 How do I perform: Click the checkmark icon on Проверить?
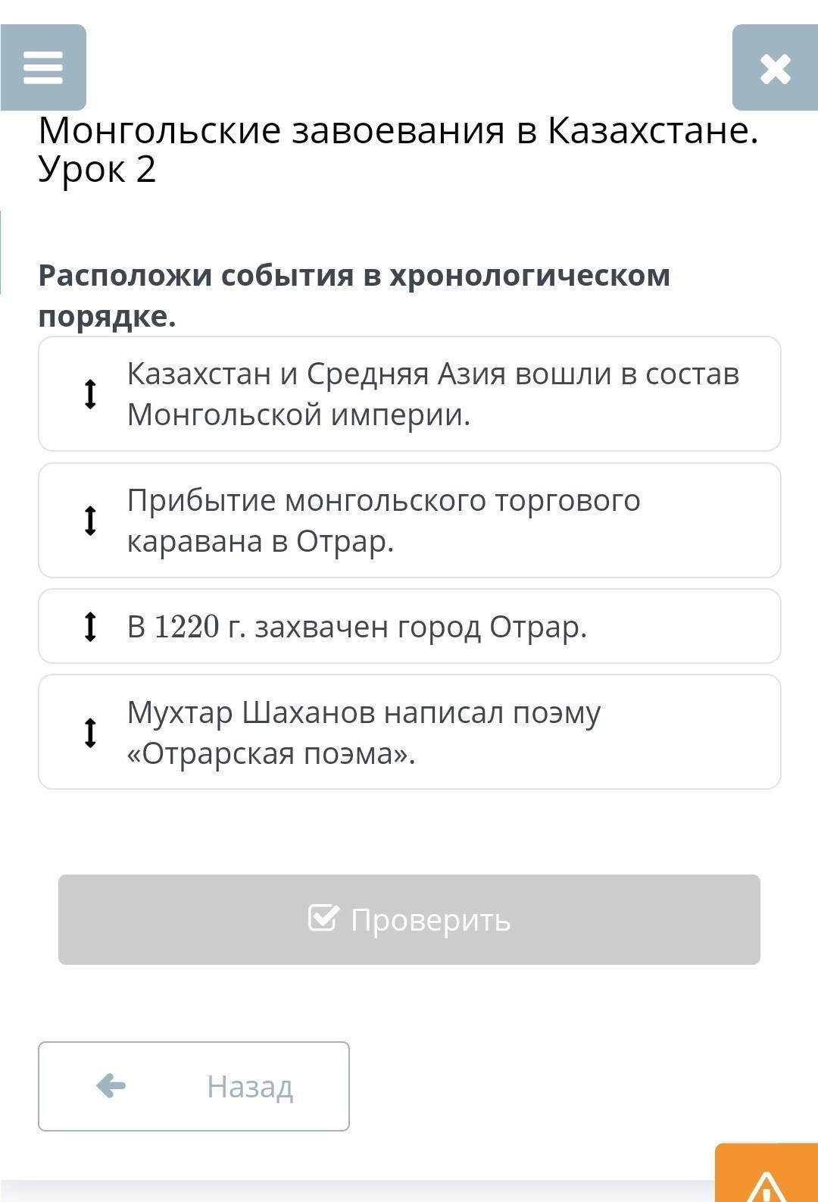pyautogui.click(x=323, y=919)
